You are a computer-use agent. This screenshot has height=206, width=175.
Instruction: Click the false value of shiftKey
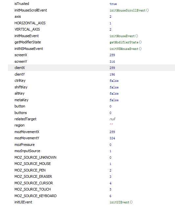pos(114,87)
